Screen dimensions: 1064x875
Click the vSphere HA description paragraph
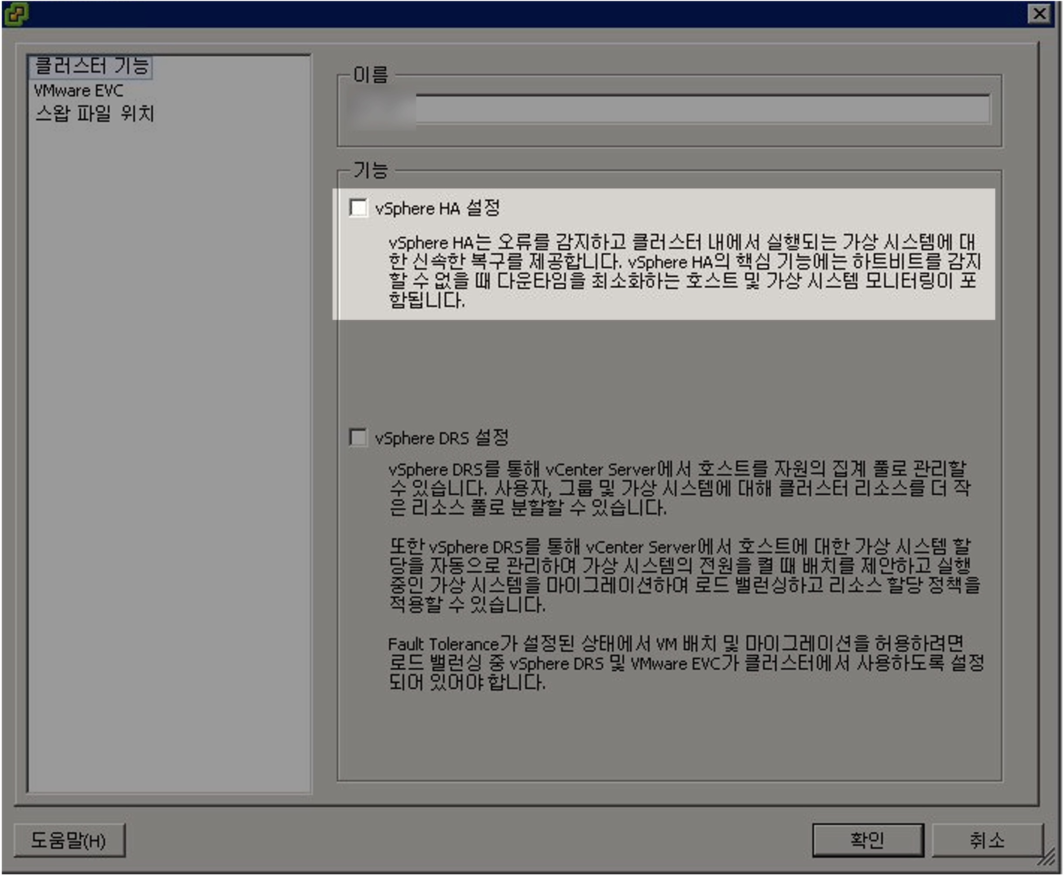[683, 271]
